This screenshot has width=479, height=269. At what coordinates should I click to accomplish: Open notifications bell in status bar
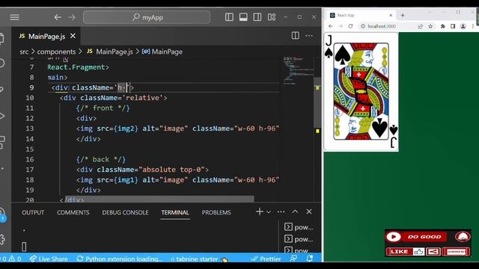pos(309,259)
